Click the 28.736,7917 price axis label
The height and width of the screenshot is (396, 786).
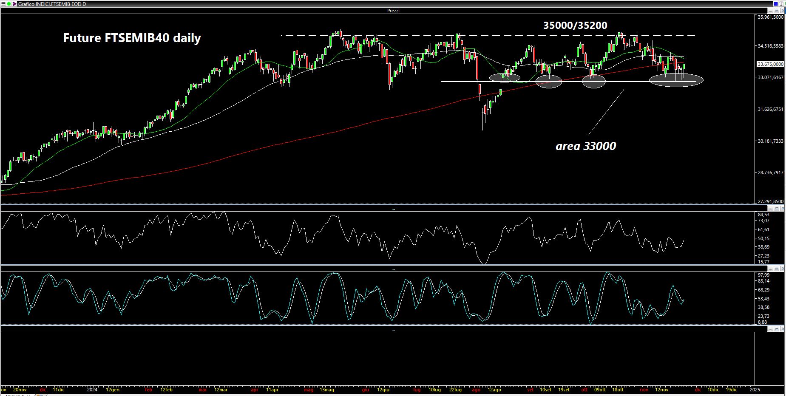[771, 173]
